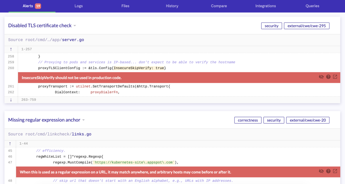Click the correctness tag on the regex alert
Viewport: 345px width, 184px height.
point(248,120)
